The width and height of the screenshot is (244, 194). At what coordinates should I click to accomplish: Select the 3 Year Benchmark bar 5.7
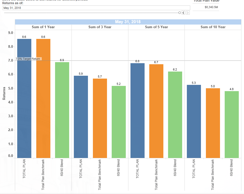[100, 118]
